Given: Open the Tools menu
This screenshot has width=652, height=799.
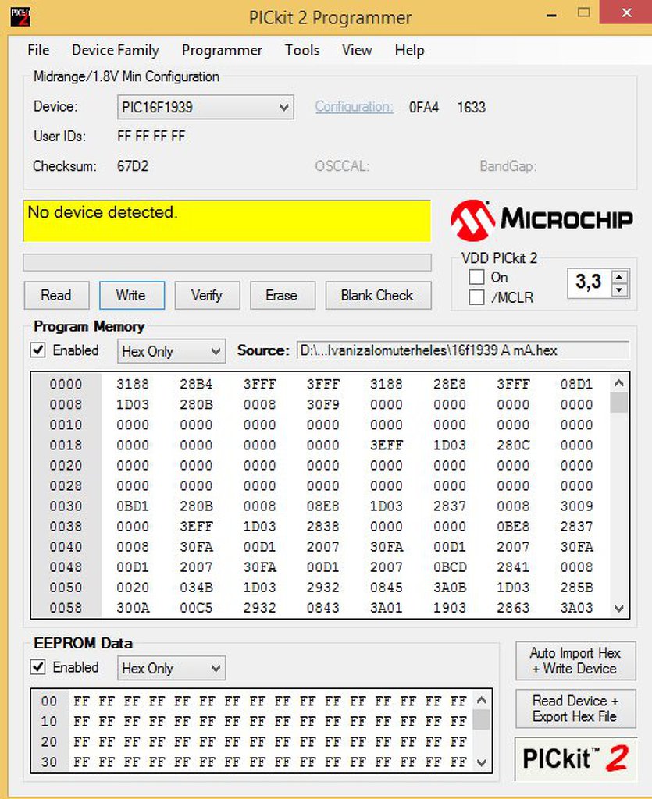Looking at the screenshot, I should (301, 50).
